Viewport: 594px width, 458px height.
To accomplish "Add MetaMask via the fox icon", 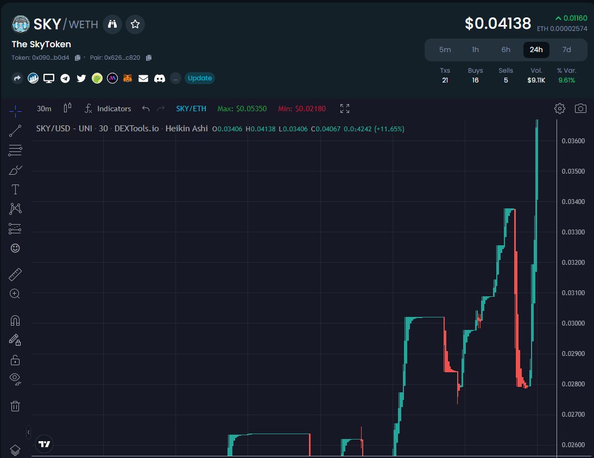I will (127, 78).
